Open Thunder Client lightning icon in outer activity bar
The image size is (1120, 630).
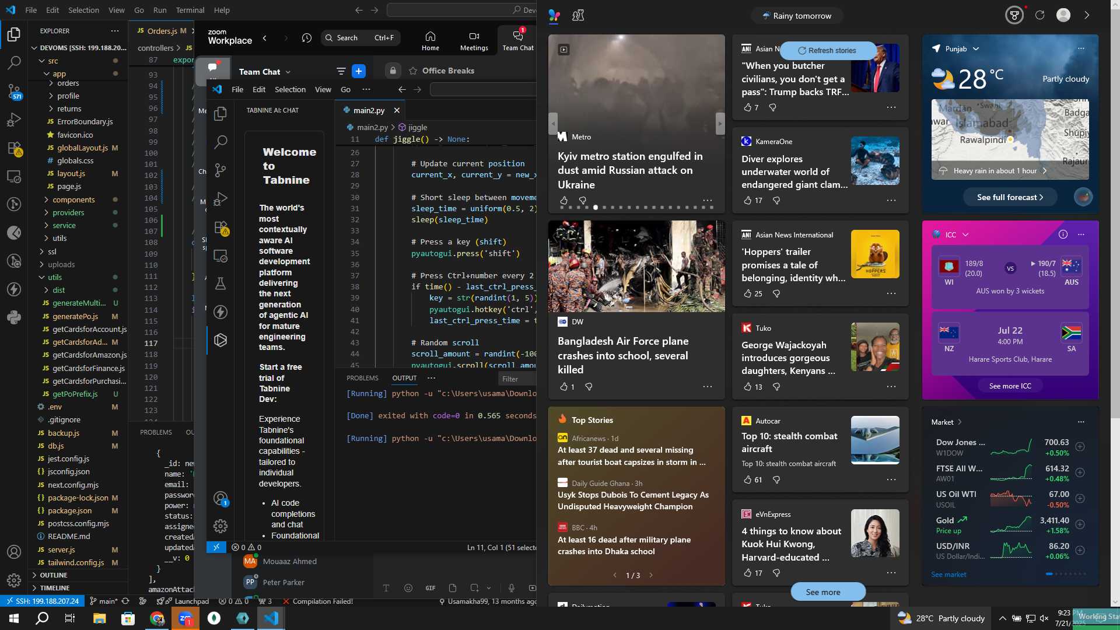tap(14, 289)
